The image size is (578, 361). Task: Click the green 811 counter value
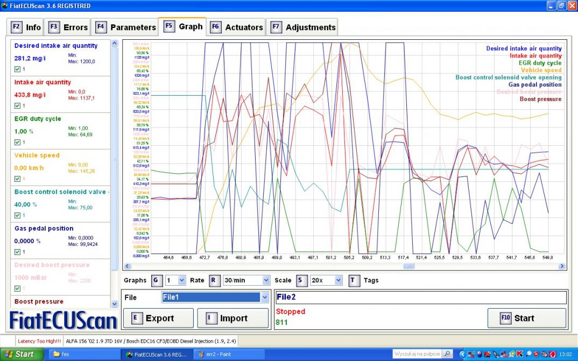click(x=281, y=323)
